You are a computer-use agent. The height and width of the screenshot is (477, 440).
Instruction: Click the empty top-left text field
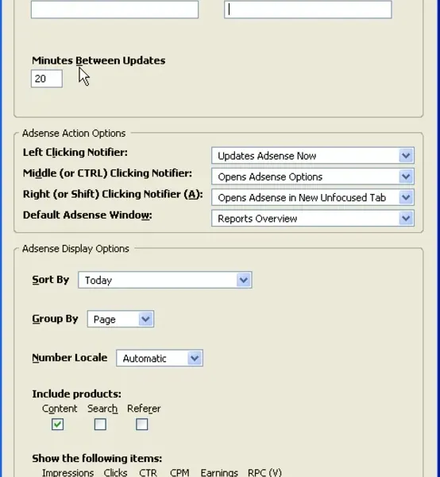[115, 10]
